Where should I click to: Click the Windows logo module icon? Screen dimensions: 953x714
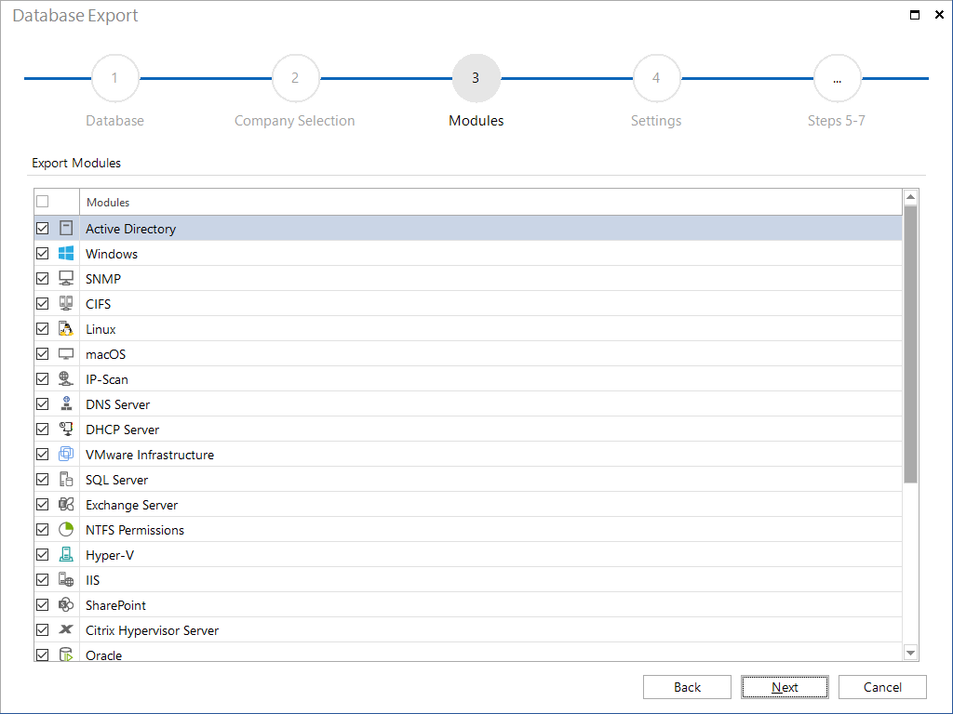[66, 253]
